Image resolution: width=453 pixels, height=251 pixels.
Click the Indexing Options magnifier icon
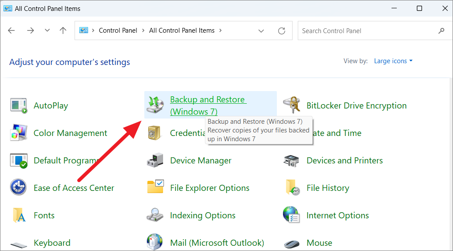(x=155, y=215)
